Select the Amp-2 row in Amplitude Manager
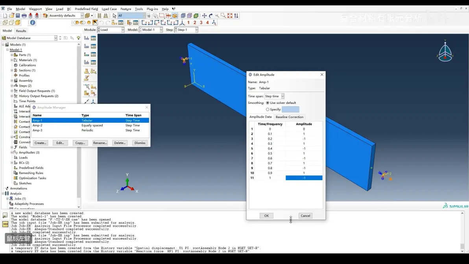This screenshot has width=469, height=264. click(x=90, y=125)
